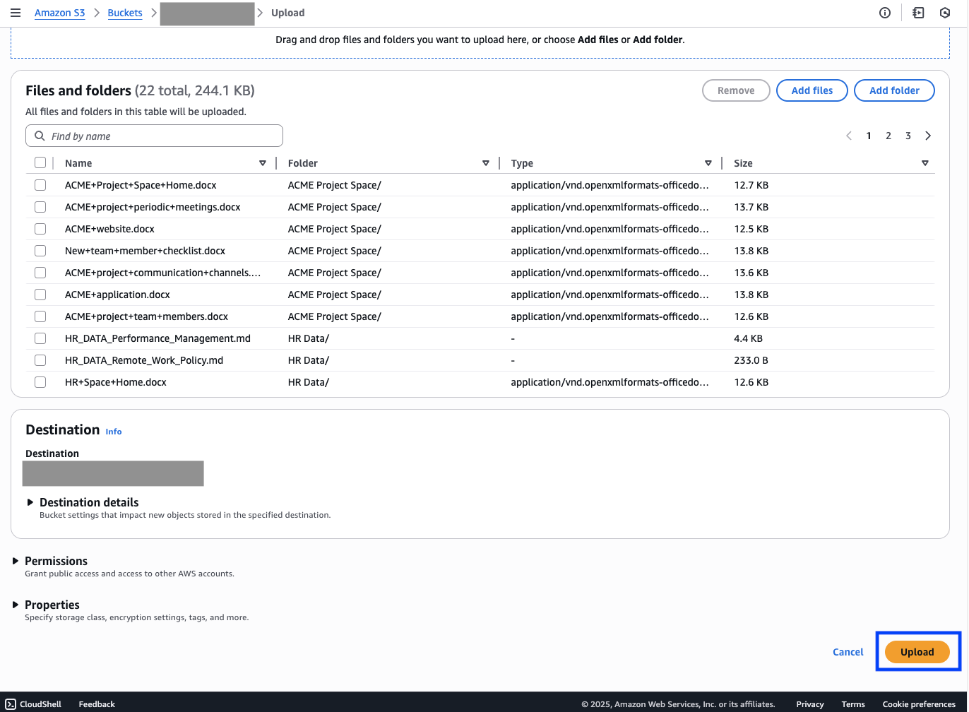969x712 pixels.
Task: Sort by Folder column triangle
Action: pos(486,163)
